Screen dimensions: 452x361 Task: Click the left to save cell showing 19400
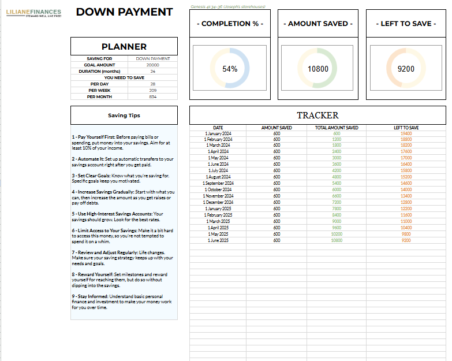(x=406, y=133)
